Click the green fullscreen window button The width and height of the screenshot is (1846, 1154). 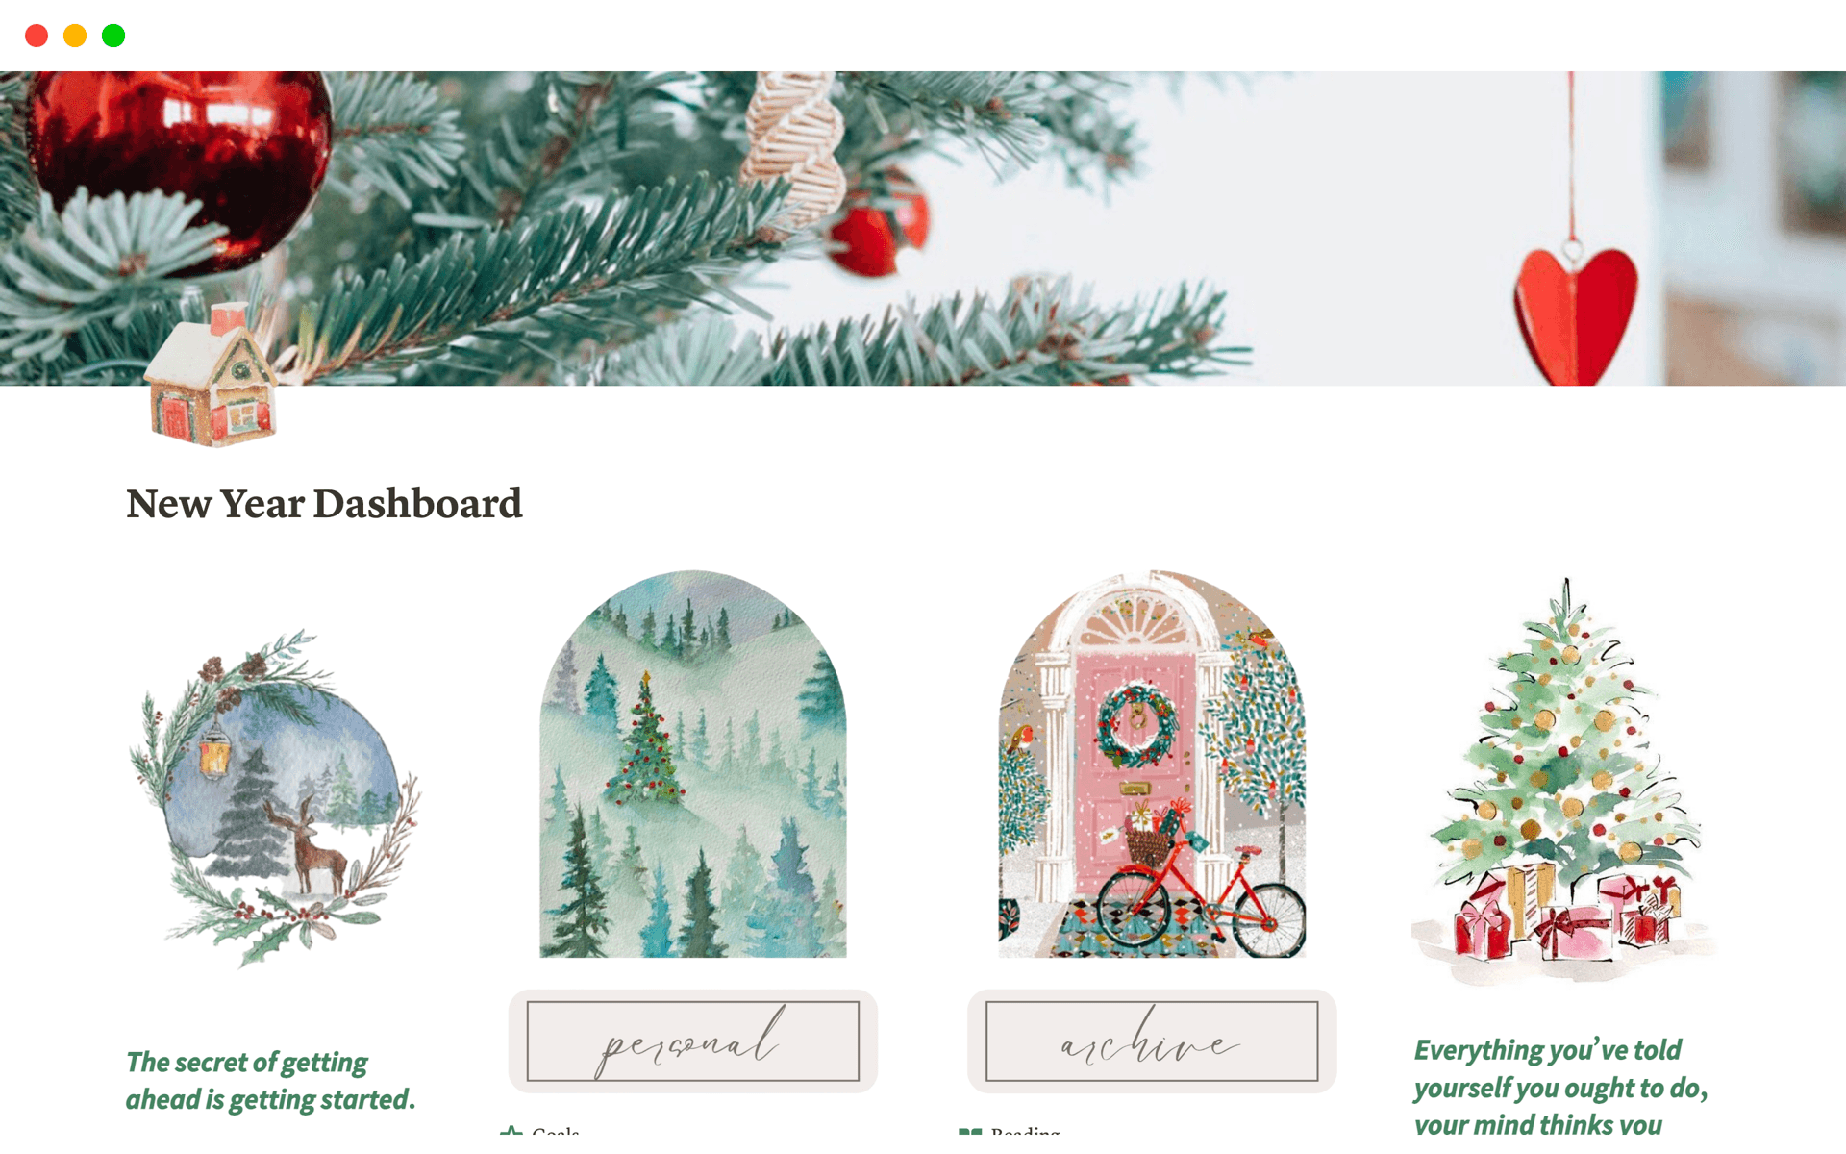click(x=113, y=36)
